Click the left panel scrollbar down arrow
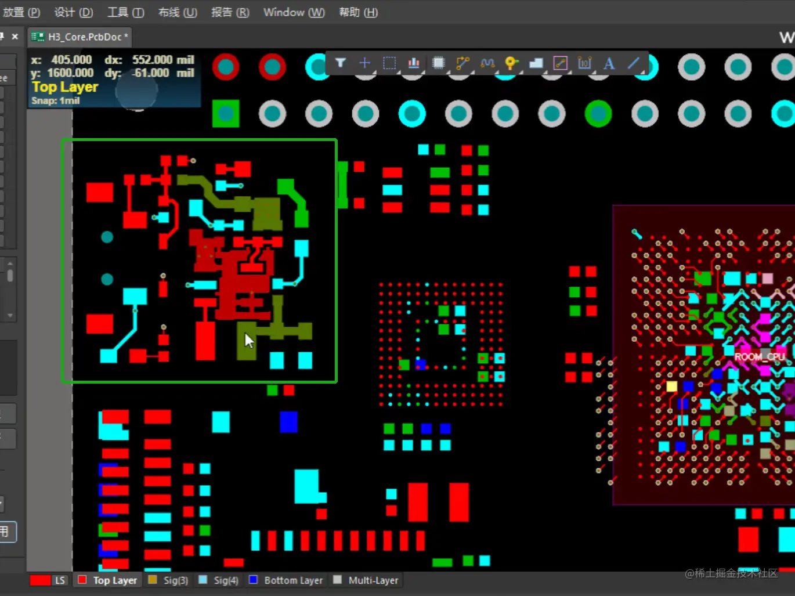Image resolution: width=795 pixels, height=596 pixels. [10, 316]
